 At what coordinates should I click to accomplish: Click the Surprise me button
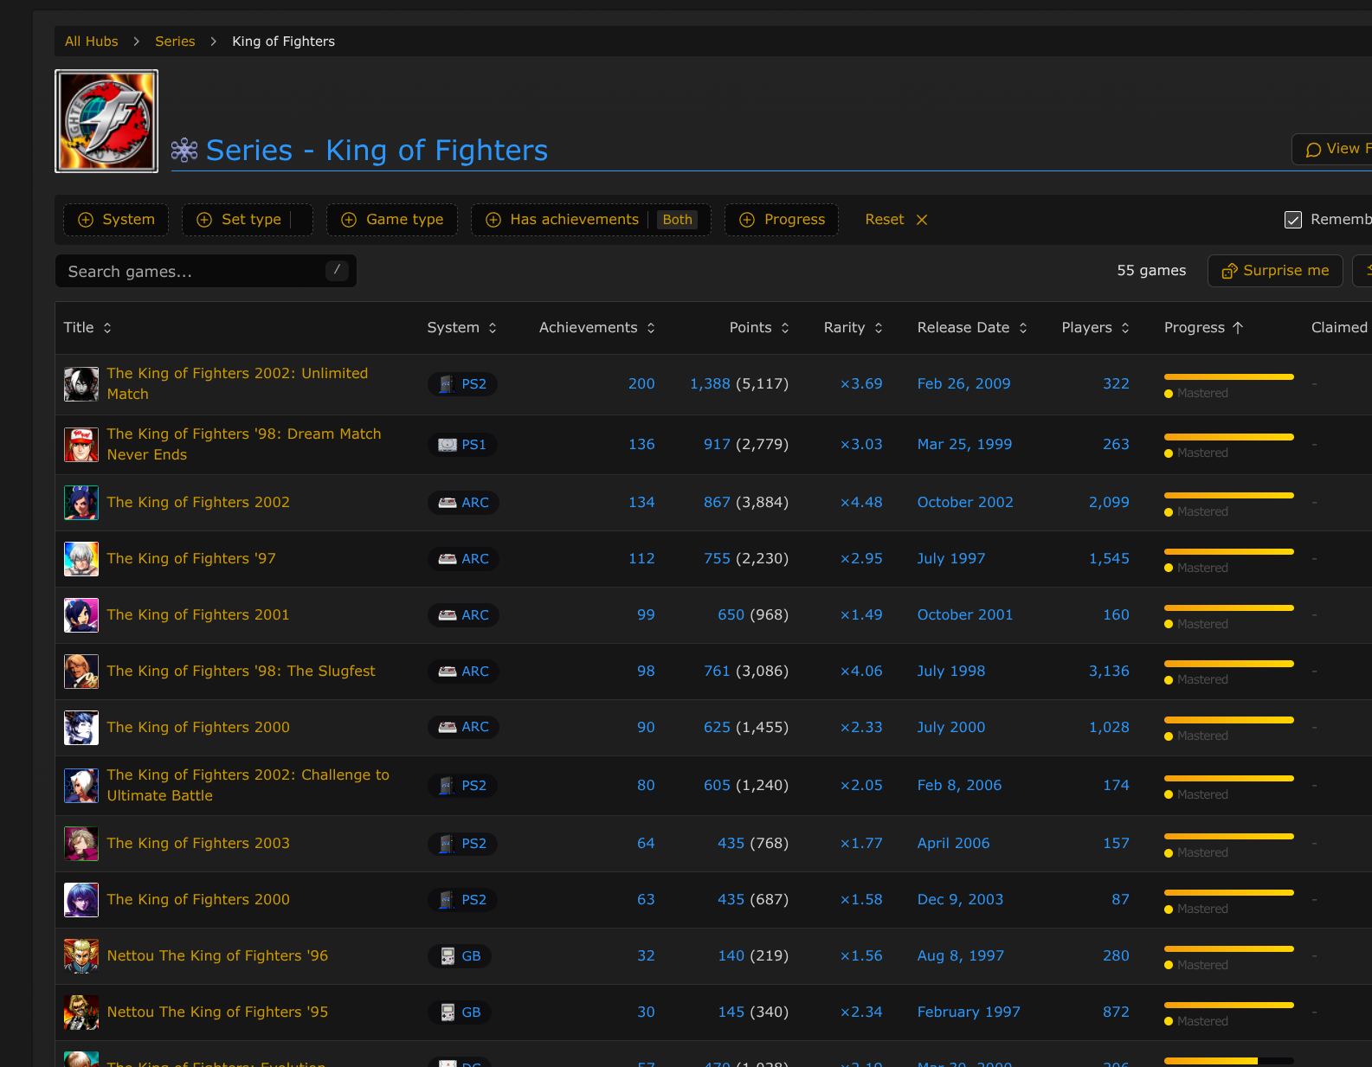[1275, 271]
